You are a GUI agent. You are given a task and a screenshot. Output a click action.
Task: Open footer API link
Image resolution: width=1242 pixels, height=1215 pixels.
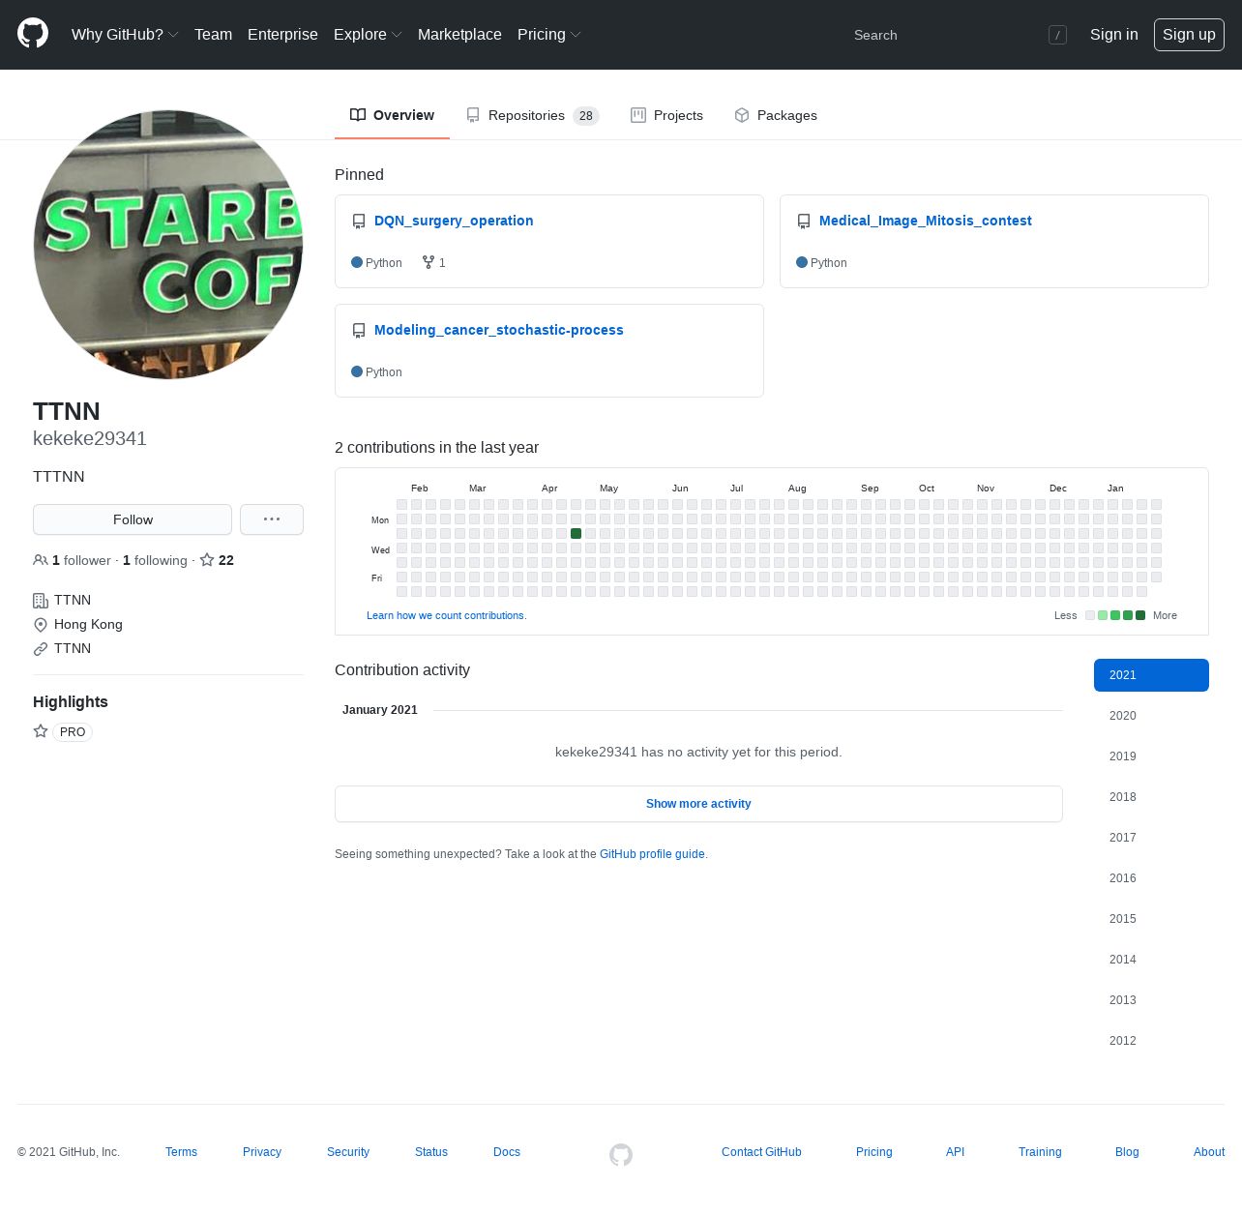955,1152
